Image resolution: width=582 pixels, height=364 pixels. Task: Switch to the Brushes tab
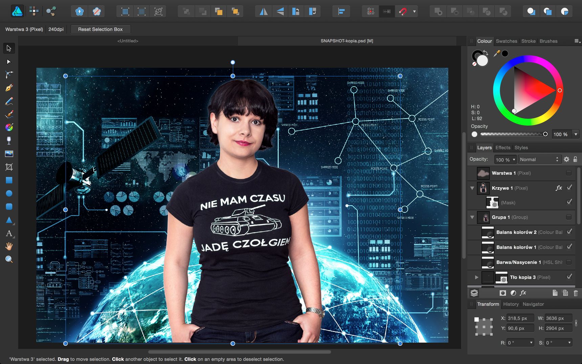pyautogui.click(x=549, y=41)
